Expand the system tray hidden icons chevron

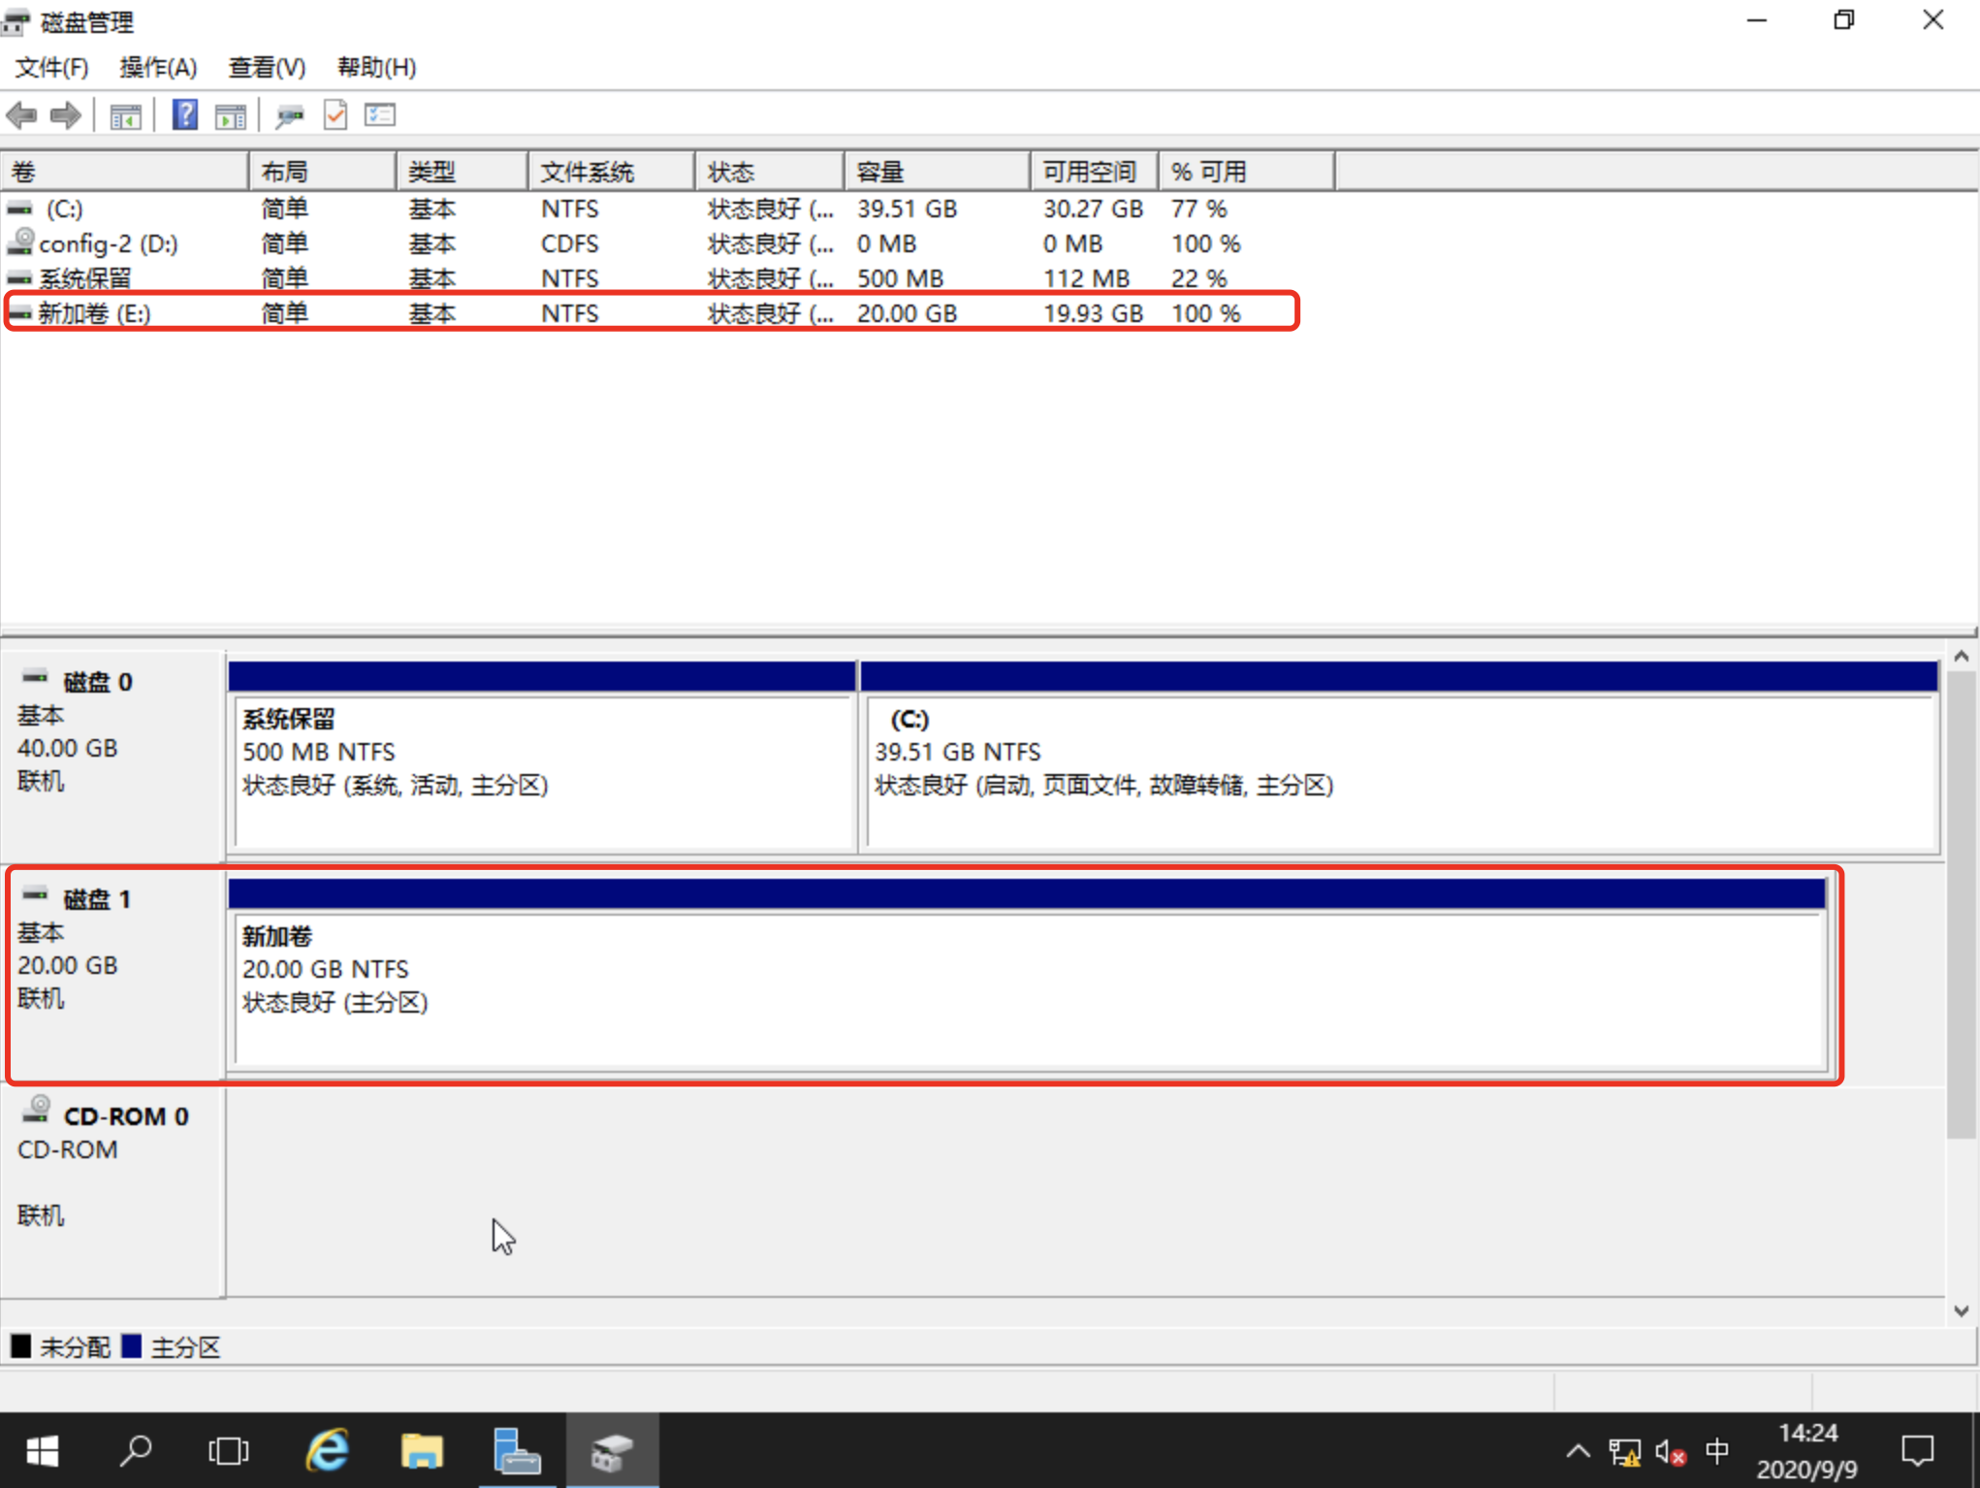(1578, 1451)
